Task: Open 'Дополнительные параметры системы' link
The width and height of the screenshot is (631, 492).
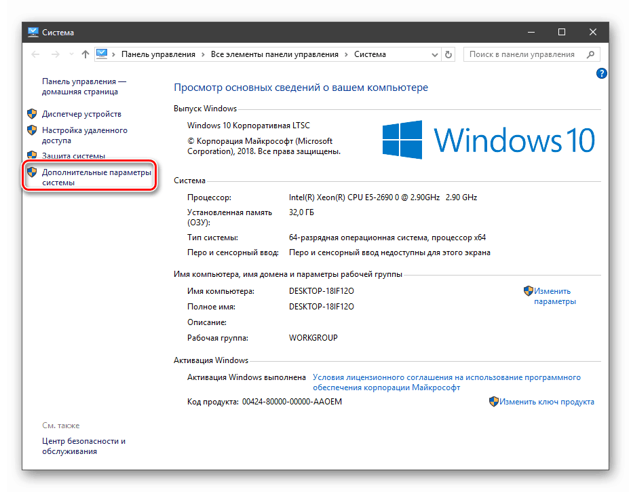Action: click(96, 177)
